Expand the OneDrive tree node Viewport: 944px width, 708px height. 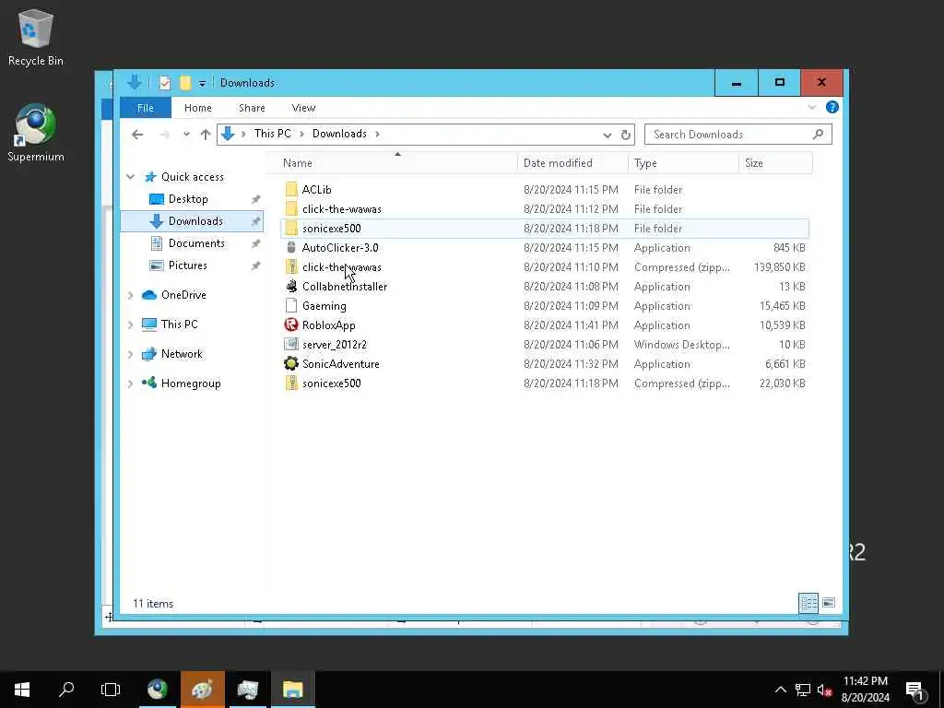tap(131, 295)
